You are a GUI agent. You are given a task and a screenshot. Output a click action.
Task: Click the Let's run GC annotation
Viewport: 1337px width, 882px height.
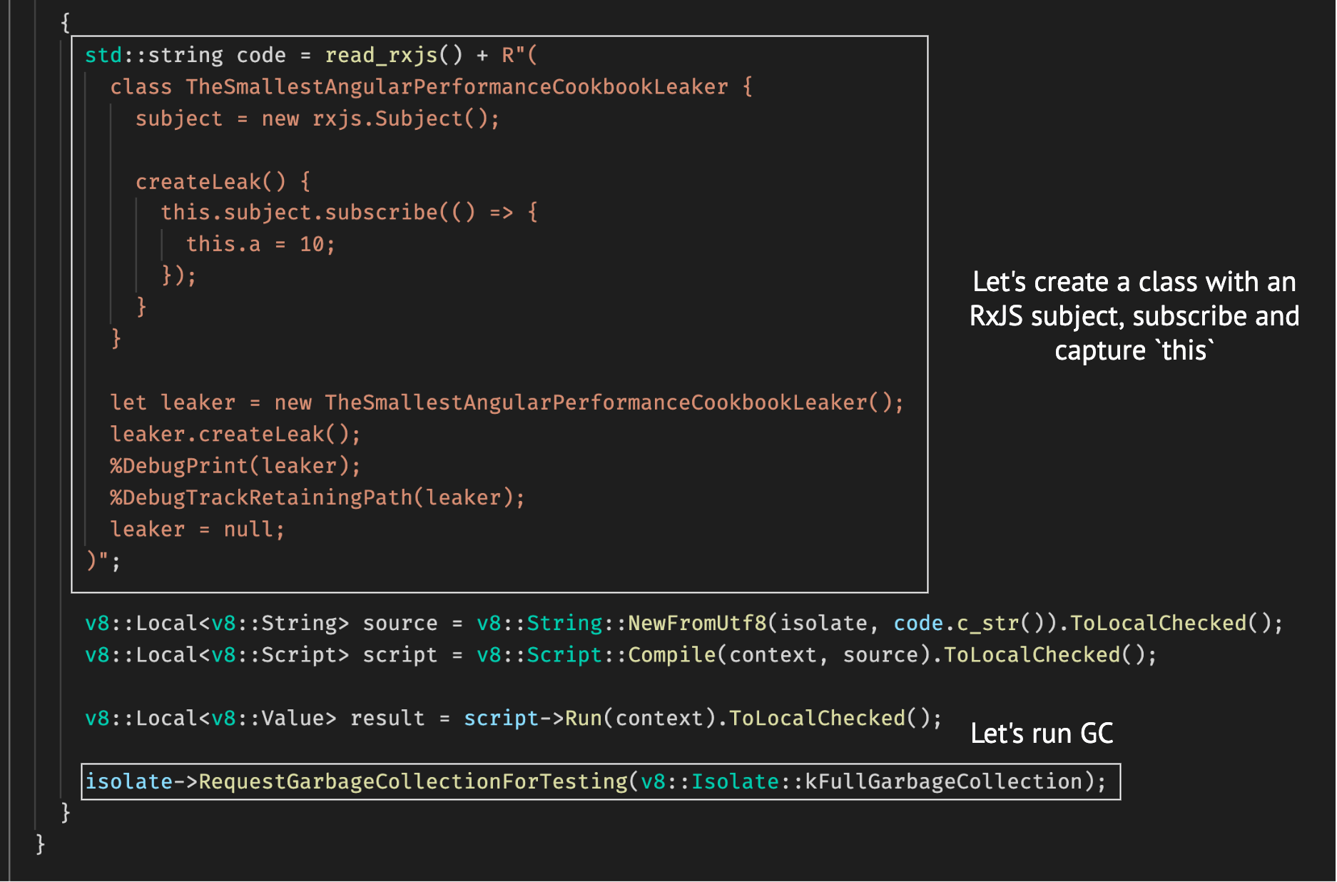(1042, 733)
